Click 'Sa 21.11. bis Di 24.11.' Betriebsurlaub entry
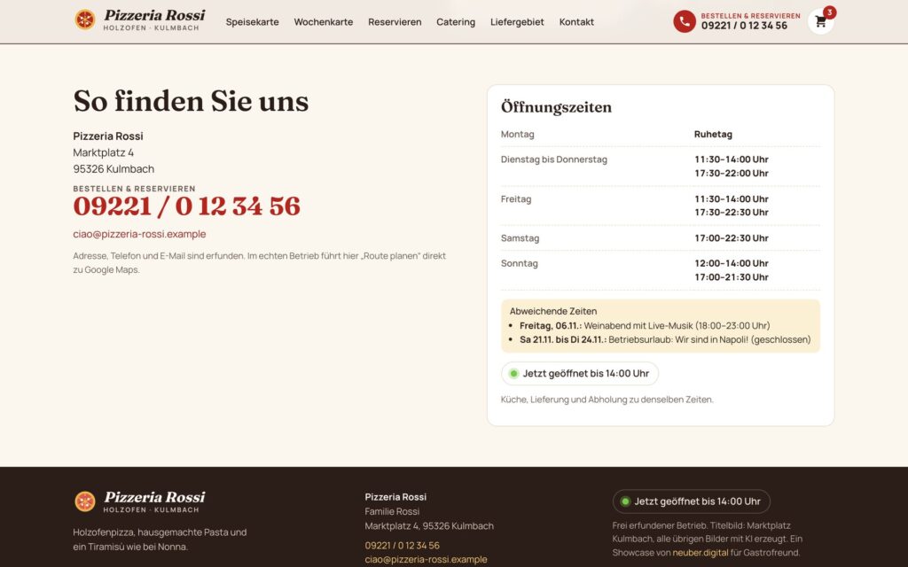The height and width of the screenshot is (567, 908). (x=665, y=339)
